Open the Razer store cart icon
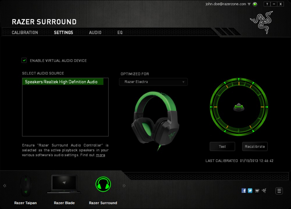291x209 pixels. tap(257, 191)
